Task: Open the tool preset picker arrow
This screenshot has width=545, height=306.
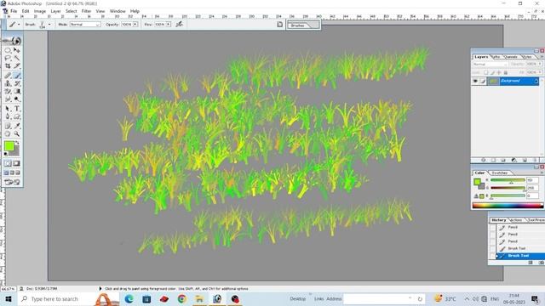Action: pos(19,25)
